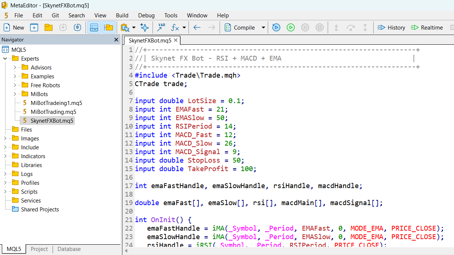Click the Step Out debug icon
Image resolution: width=454 pixels, height=255 pixels.
[365, 27]
